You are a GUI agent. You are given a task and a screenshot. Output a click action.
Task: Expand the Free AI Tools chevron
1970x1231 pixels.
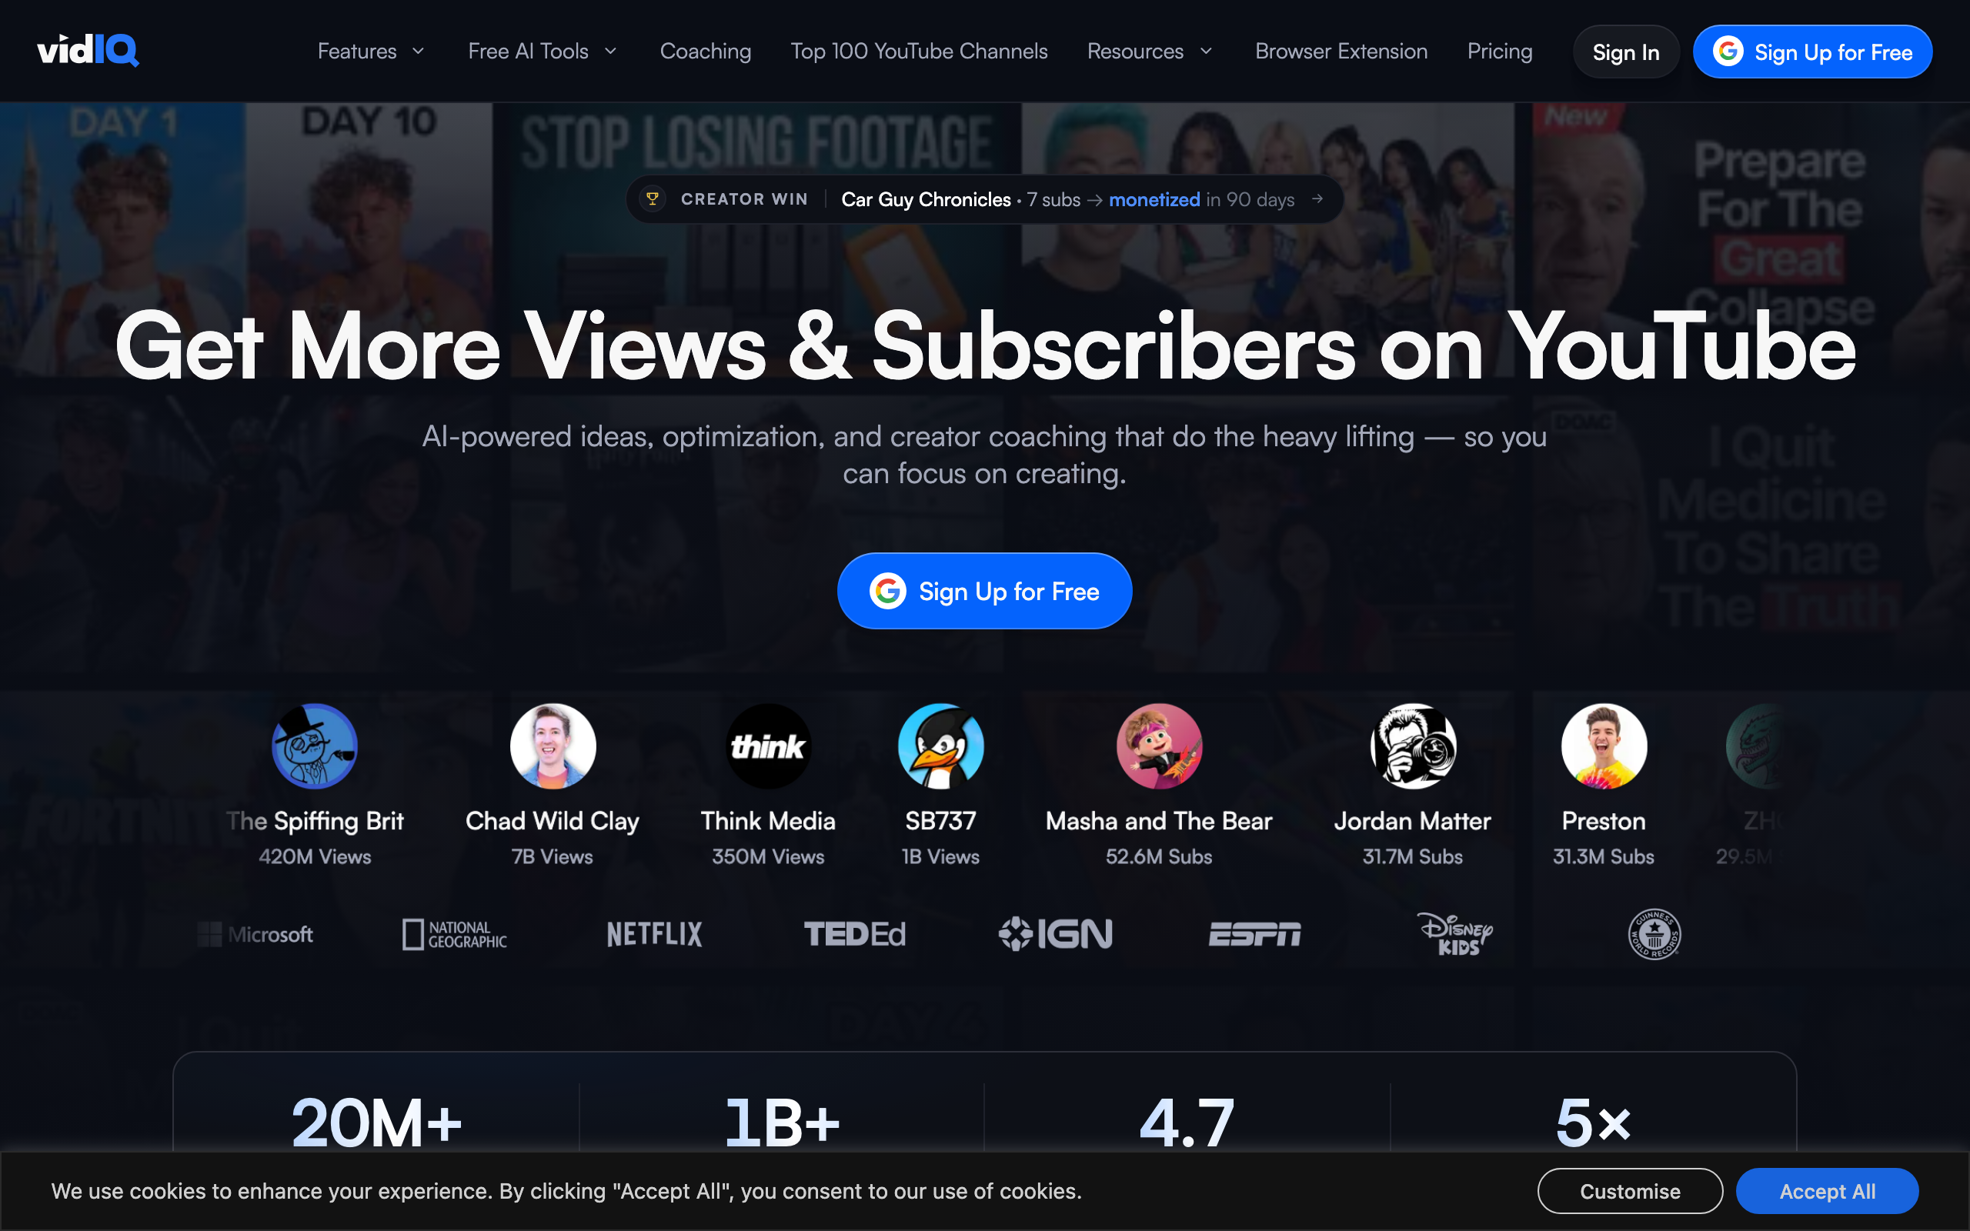(x=610, y=52)
